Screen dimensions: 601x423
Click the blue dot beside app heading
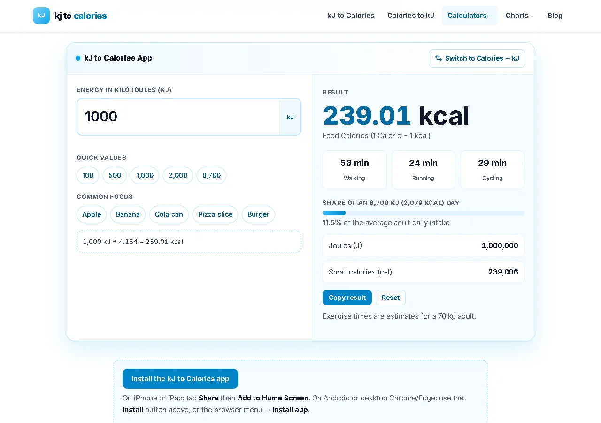(78, 58)
